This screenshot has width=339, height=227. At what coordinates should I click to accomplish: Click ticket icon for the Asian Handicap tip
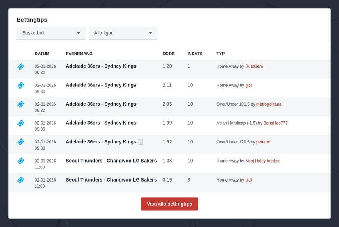pyautogui.click(x=20, y=123)
